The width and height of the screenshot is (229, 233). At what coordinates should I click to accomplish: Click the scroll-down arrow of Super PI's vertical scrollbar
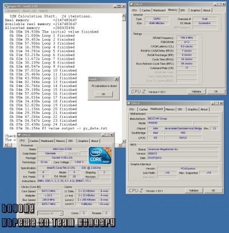click(124, 141)
